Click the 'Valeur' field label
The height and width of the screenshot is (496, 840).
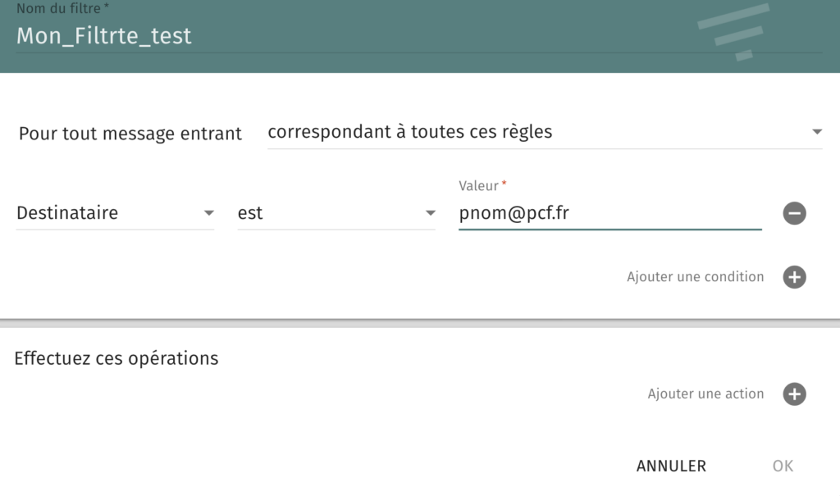[482, 186]
